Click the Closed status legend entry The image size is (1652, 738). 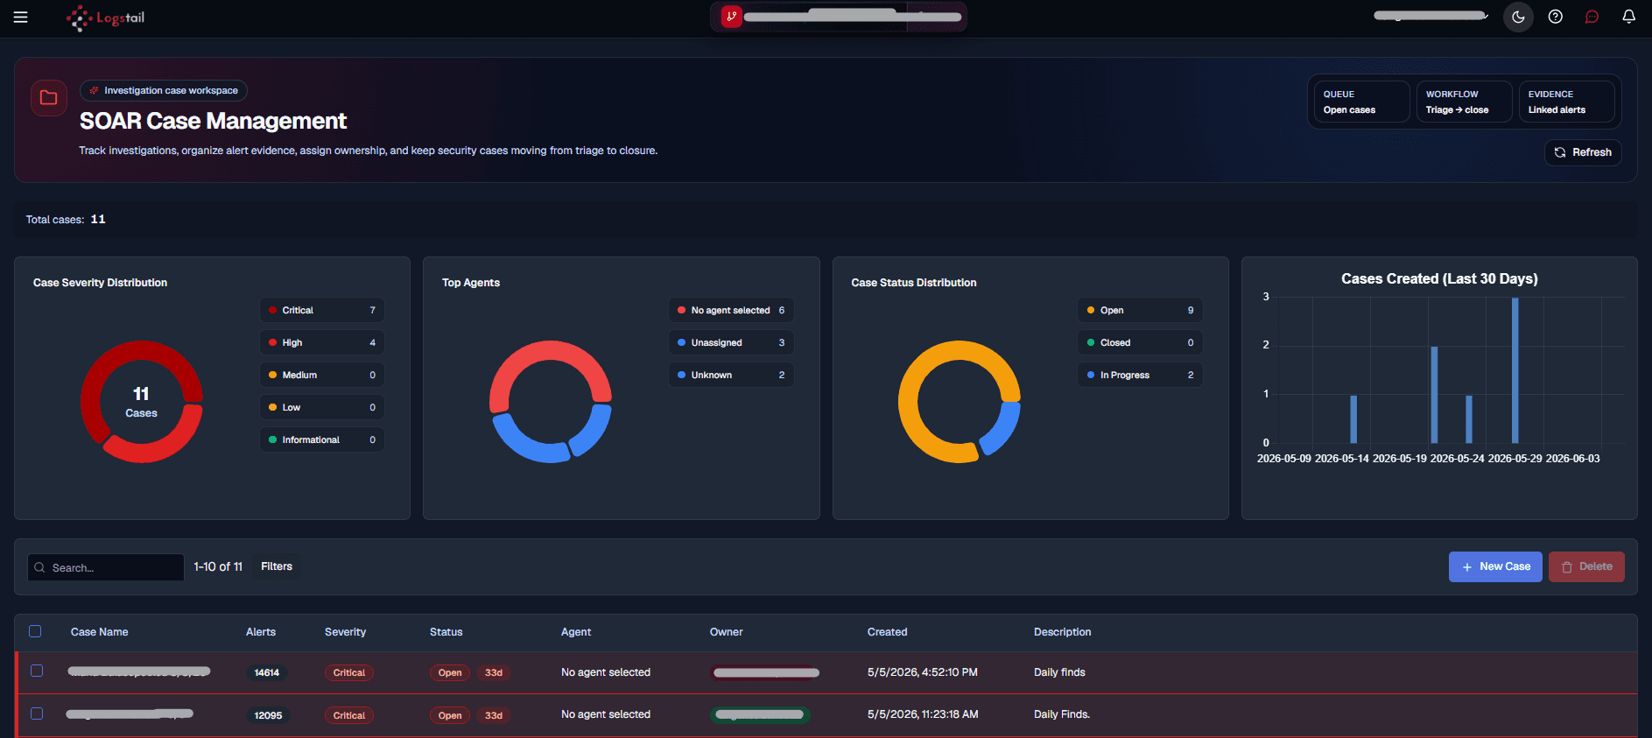(1140, 342)
